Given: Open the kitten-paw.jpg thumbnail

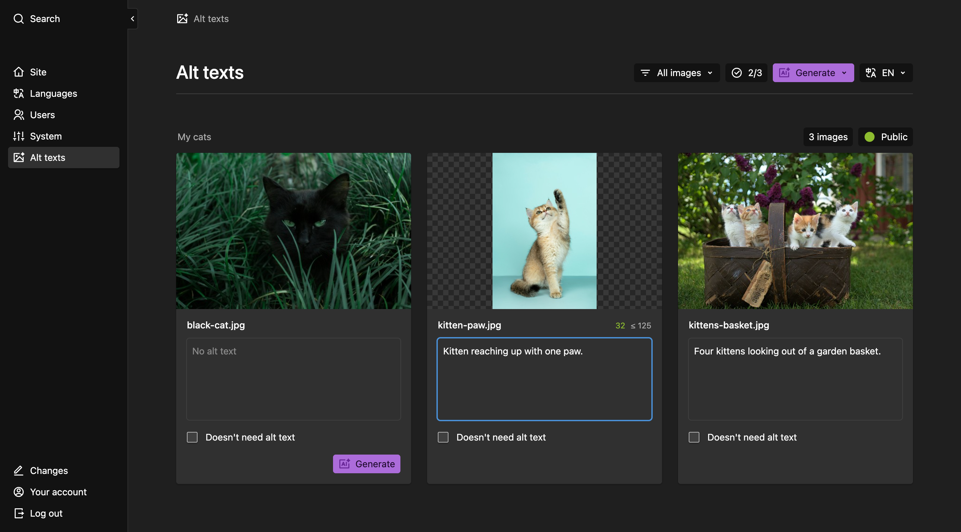Looking at the screenshot, I should [545, 231].
